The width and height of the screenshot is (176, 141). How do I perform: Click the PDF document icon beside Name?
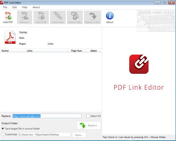(x=10, y=37)
